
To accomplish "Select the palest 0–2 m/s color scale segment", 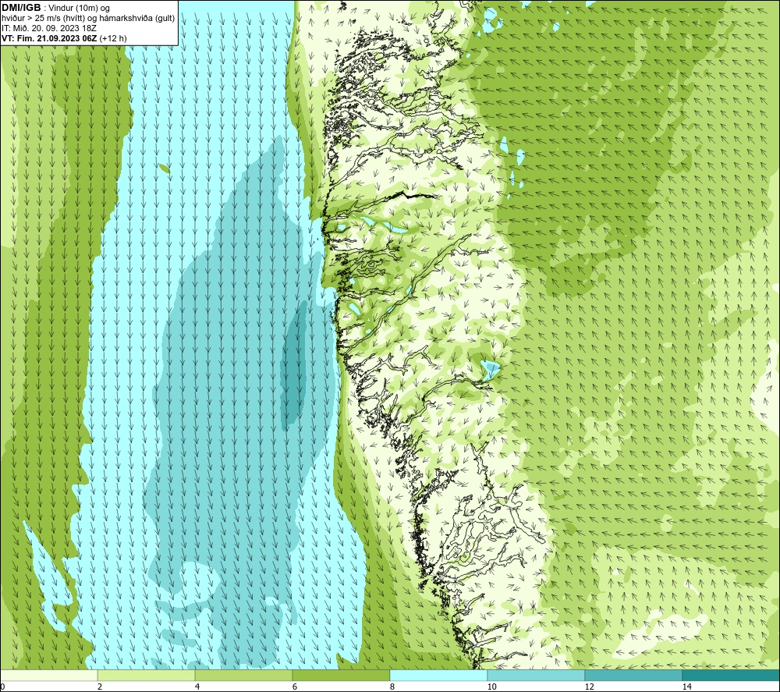I will tap(48, 676).
